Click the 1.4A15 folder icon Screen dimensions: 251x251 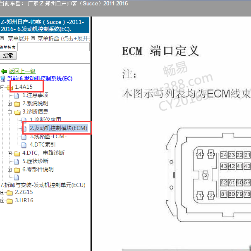10,87
